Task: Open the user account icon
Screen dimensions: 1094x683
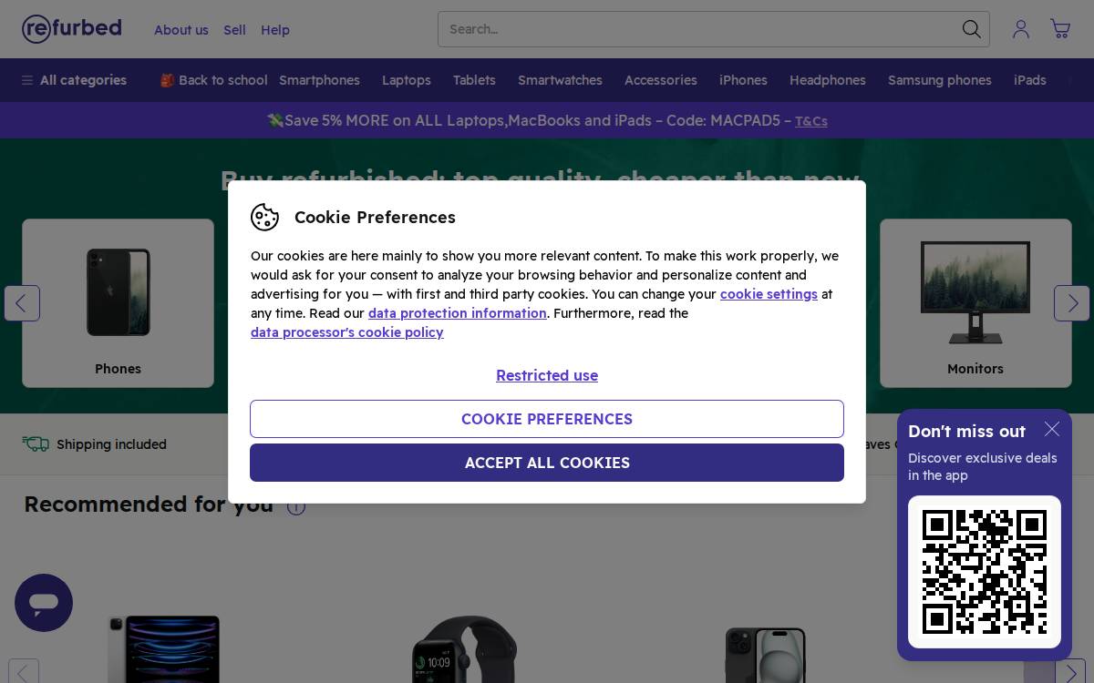Action: coord(1021,29)
